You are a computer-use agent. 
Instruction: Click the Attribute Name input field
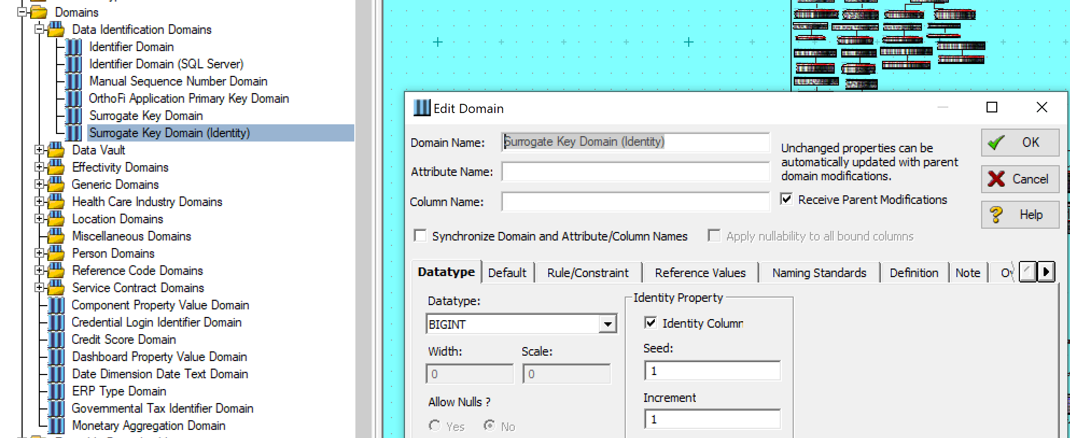(x=635, y=172)
